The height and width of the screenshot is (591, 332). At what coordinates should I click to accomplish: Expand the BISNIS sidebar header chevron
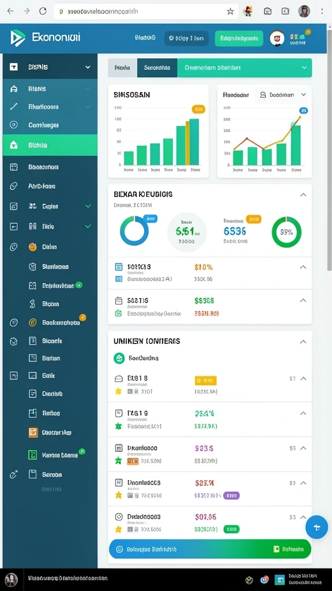[x=88, y=67]
